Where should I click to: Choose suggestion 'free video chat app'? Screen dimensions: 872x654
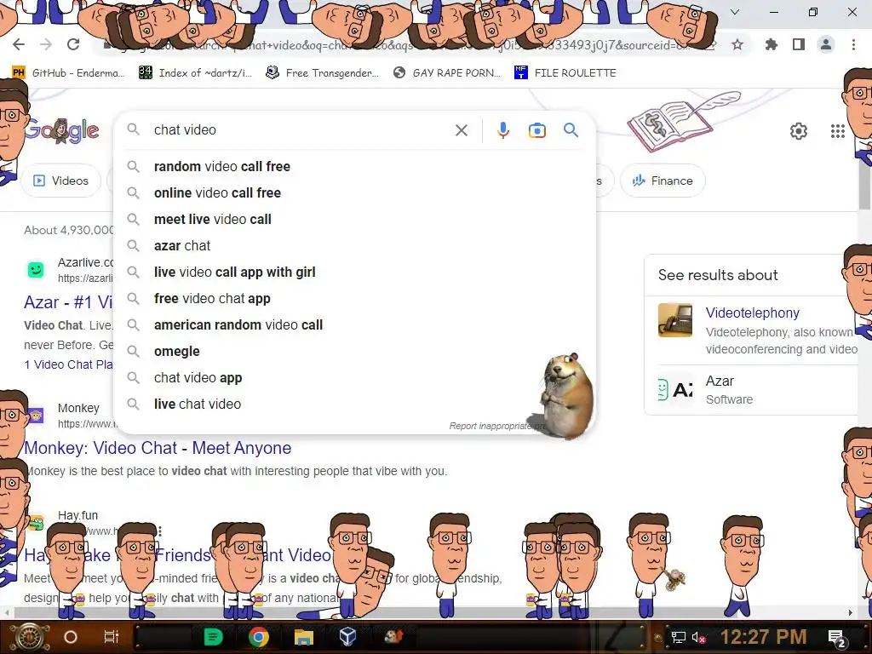click(x=355, y=299)
